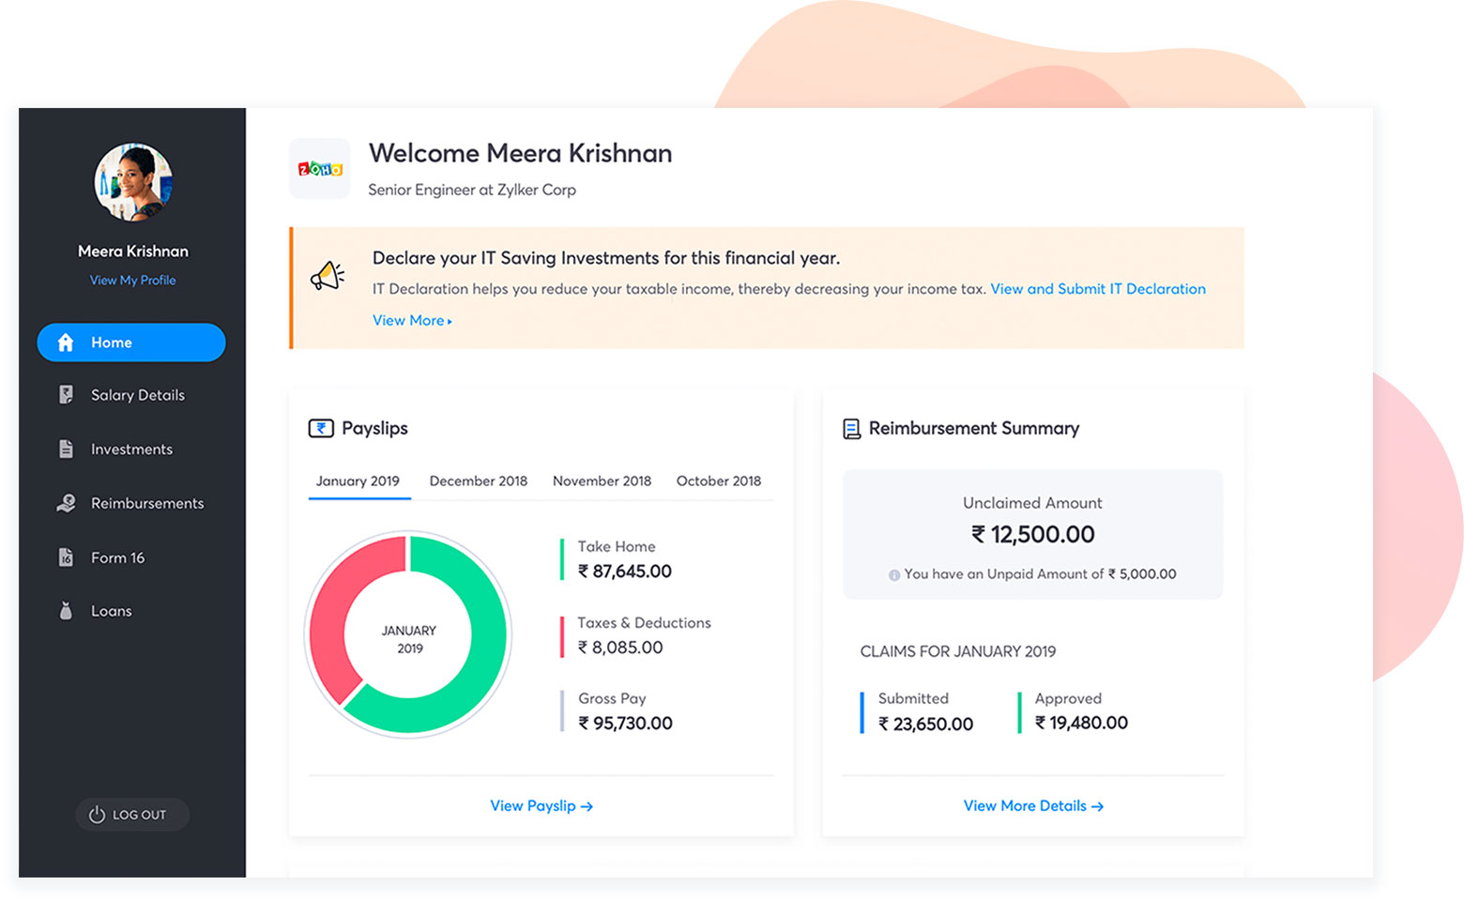Click the power icon on Log Out button
The height and width of the screenshot is (901, 1464).
pos(98,815)
